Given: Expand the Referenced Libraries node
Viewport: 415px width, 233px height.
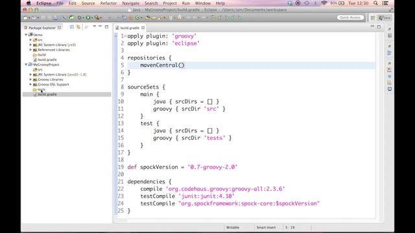Looking at the screenshot, I should (x=30, y=50).
